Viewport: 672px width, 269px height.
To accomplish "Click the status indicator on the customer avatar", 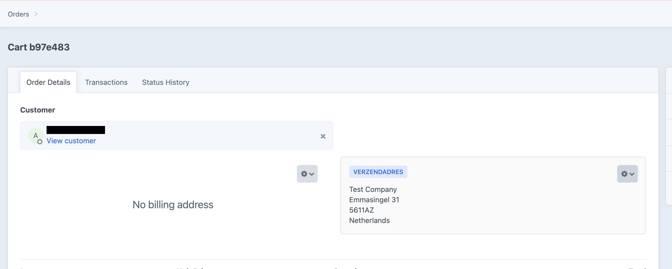I will point(40,143).
